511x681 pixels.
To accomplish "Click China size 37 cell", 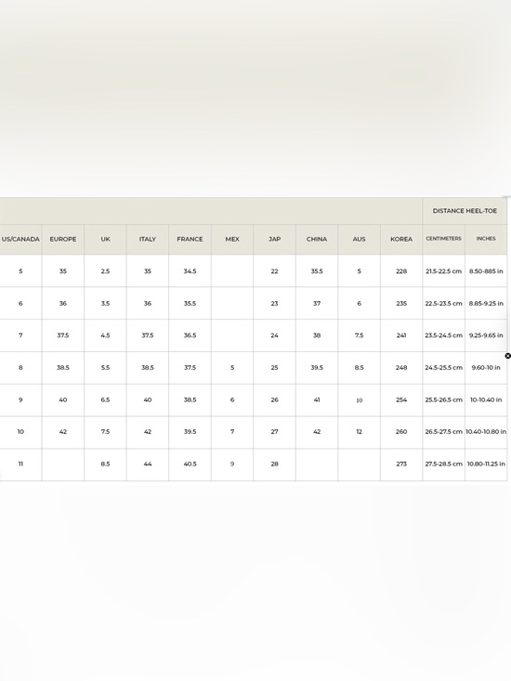I will pyautogui.click(x=317, y=303).
